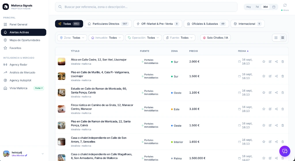Open the calendar date picker icon
Screen dimensions: 295x161
274,7
